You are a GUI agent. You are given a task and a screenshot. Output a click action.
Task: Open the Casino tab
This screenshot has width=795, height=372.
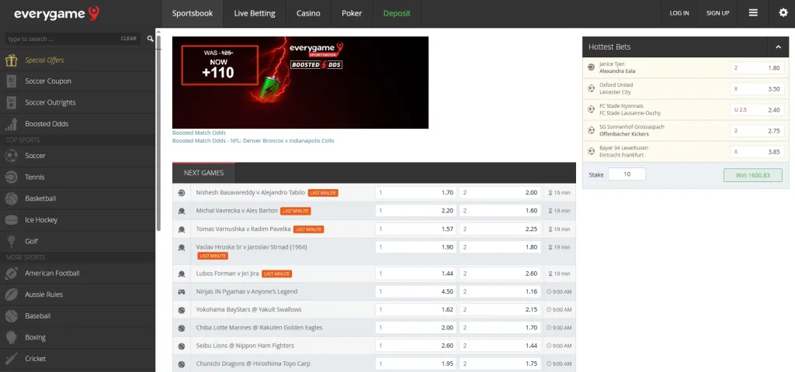coord(308,14)
